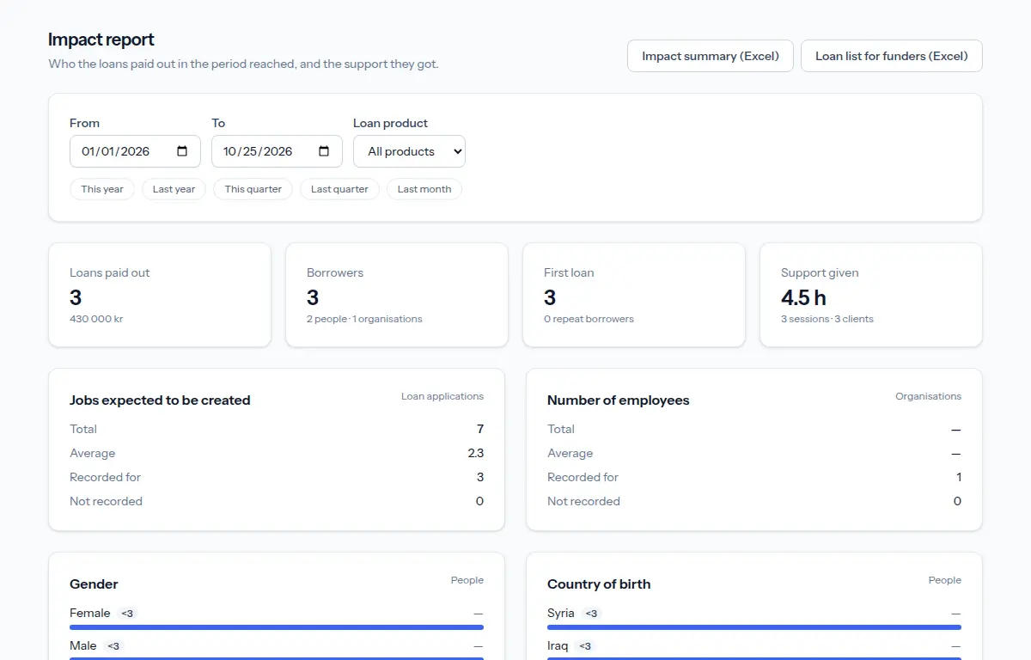
Task: Click the Female progress bar
Action: 277,627
